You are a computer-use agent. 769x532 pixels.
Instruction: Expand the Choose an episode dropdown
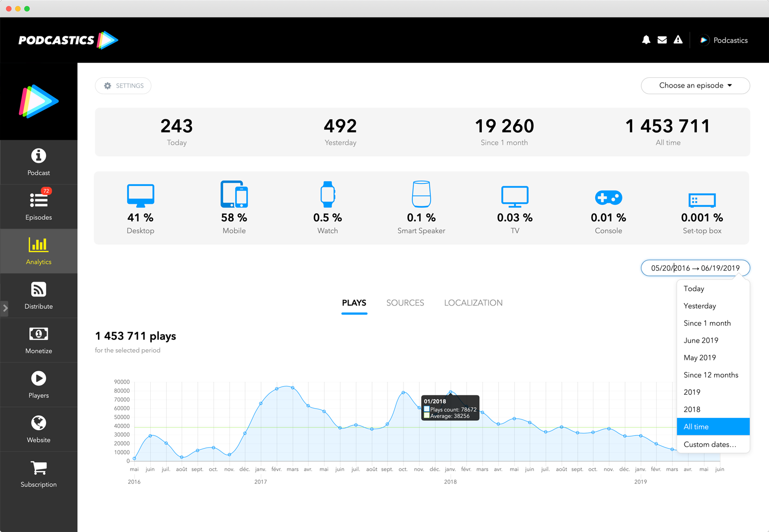click(695, 86)
